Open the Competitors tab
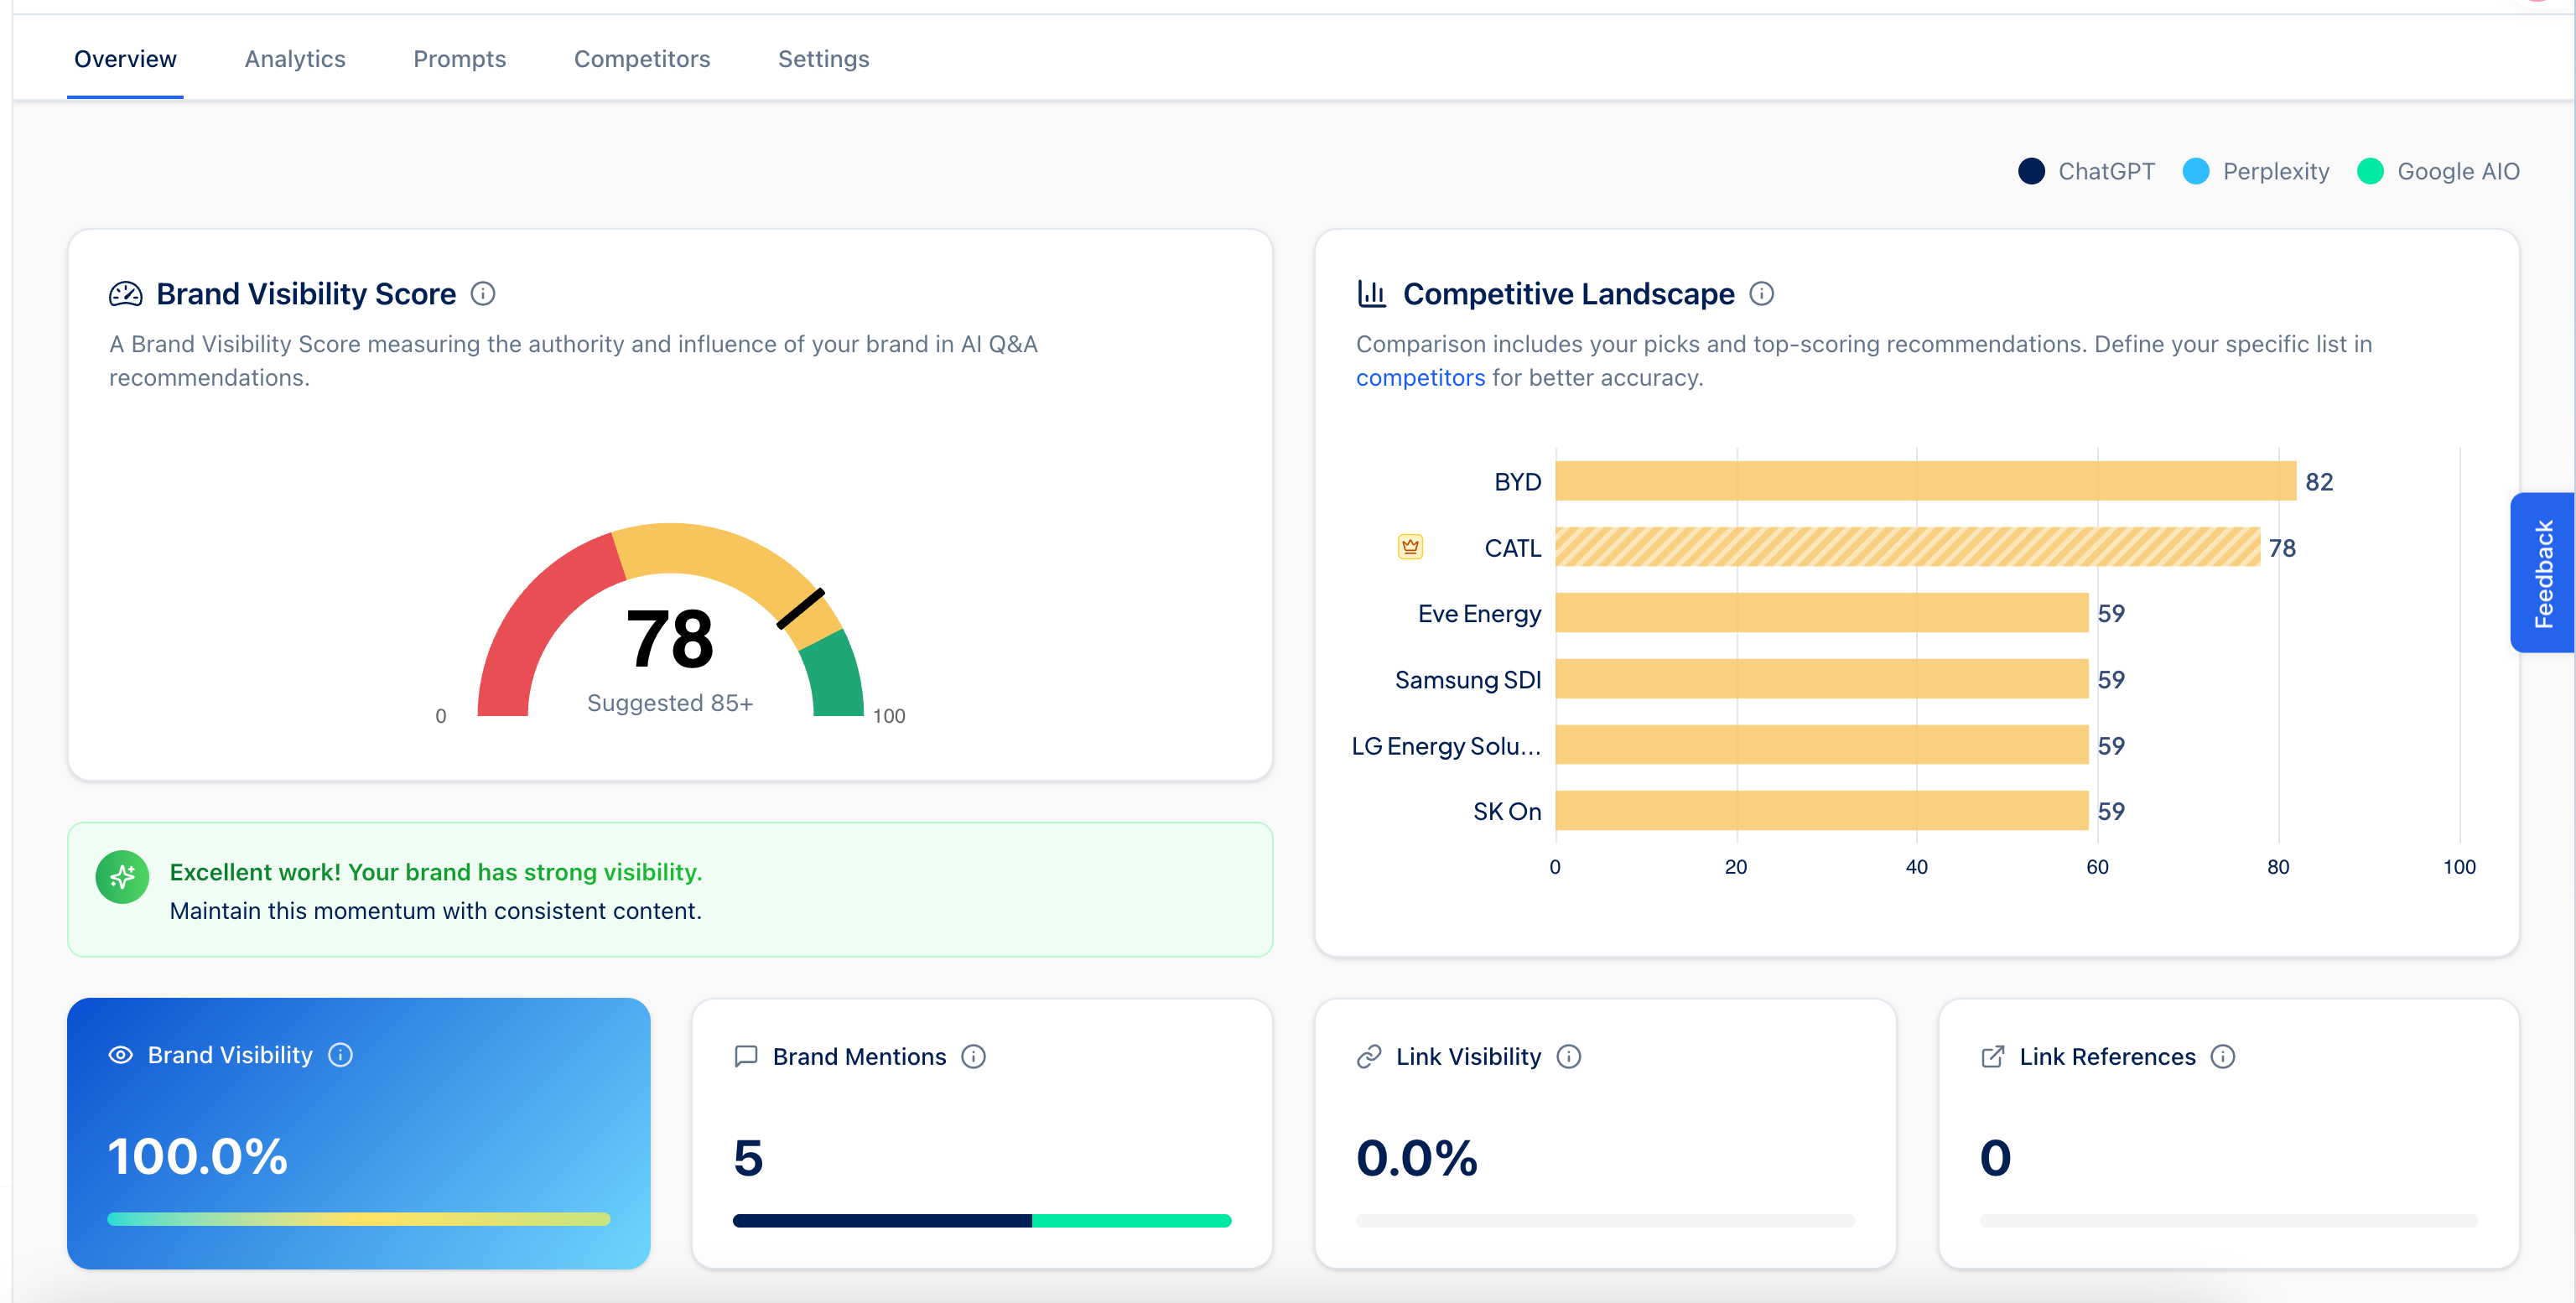 coord(642,59)
